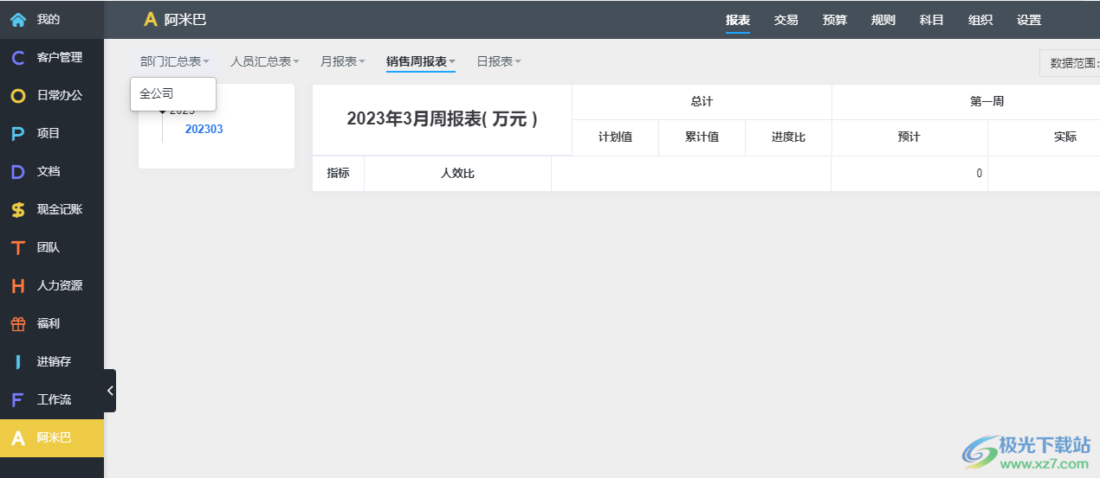The image size is (1100, 478).
Task: Click 客户管理 sidebar label
Action: point(60,57)
